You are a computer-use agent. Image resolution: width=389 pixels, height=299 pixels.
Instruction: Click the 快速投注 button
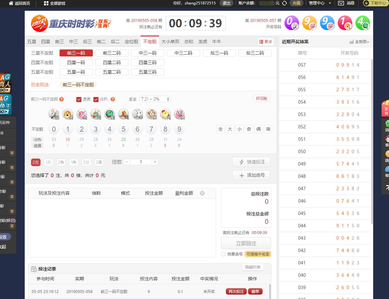point(251,162)
